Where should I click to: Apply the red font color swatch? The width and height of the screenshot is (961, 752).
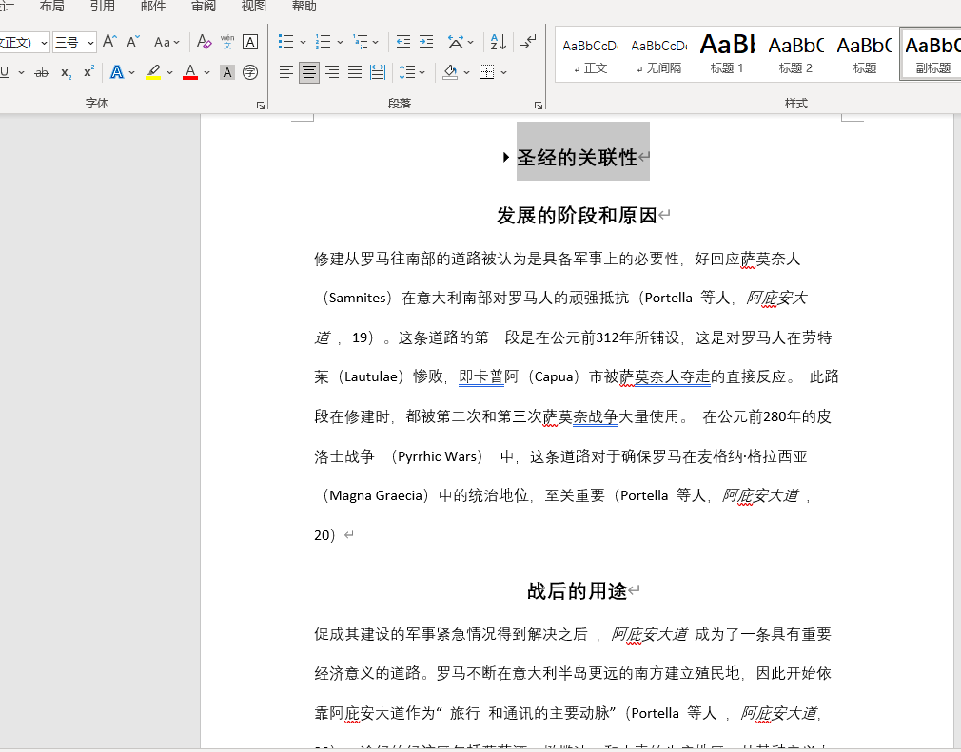point(190,73)
